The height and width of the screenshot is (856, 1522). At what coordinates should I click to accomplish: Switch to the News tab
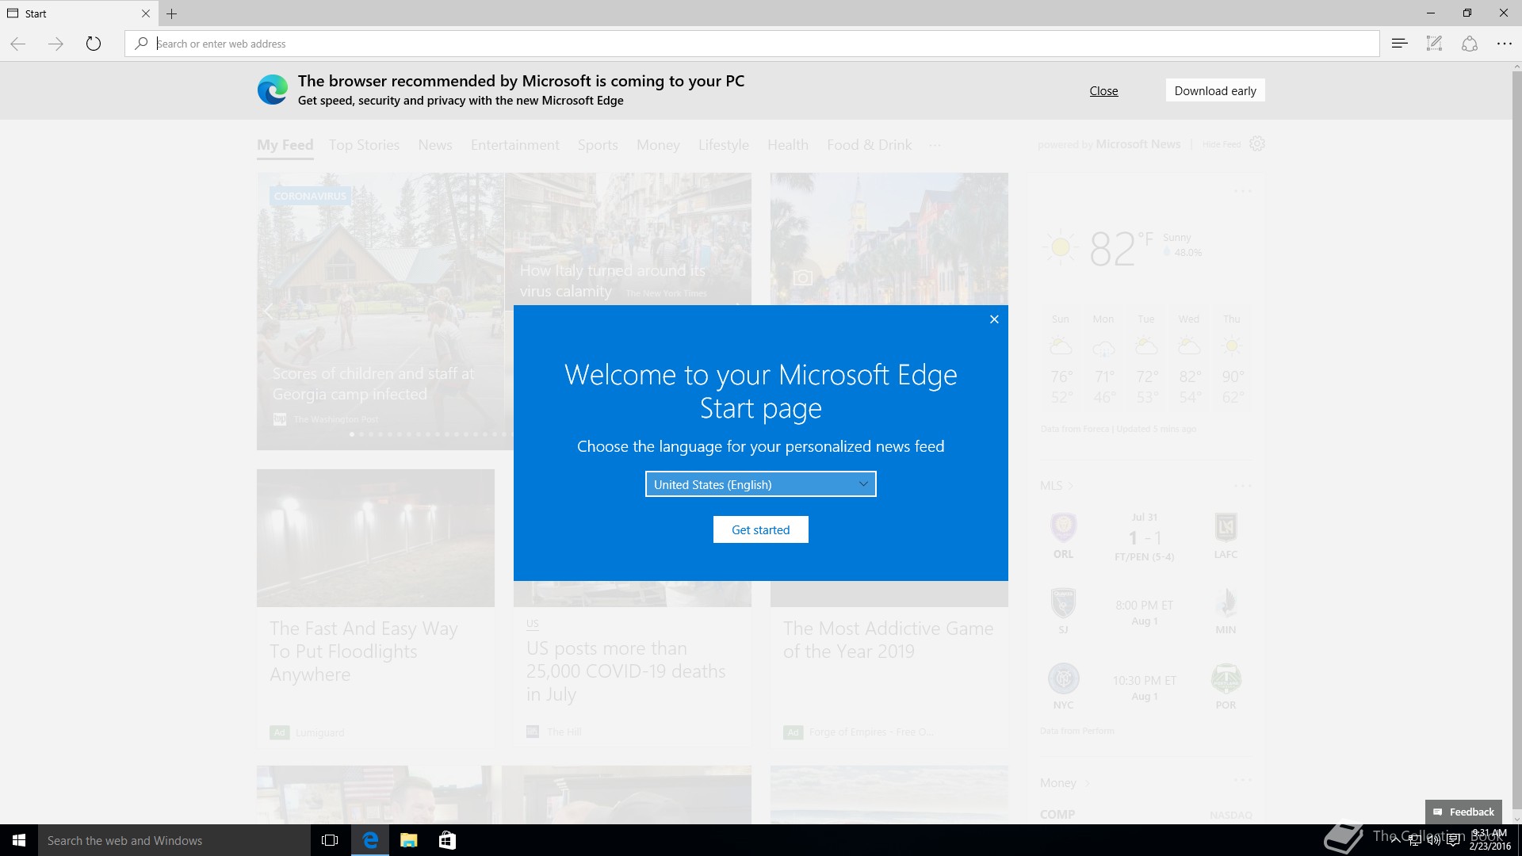(x=435, y=145)
